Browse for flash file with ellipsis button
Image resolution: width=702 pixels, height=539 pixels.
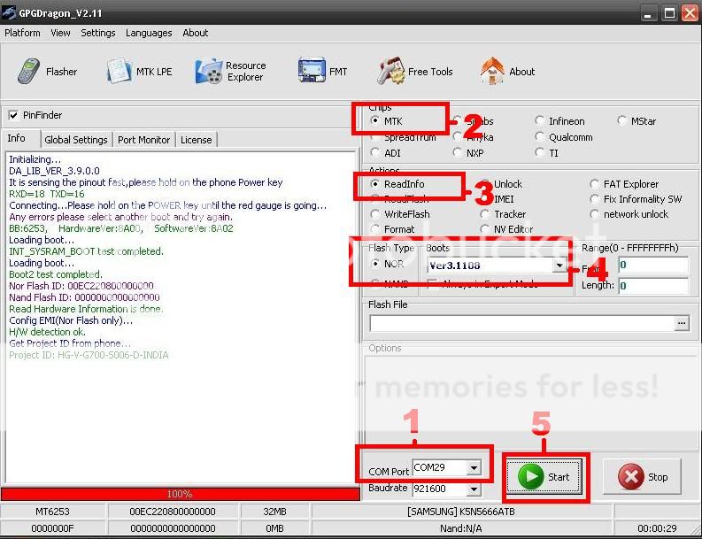tap(681, 324)
